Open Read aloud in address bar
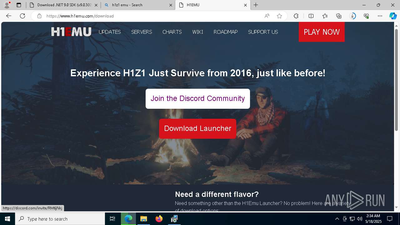400x225 pixels. point(267,16)
